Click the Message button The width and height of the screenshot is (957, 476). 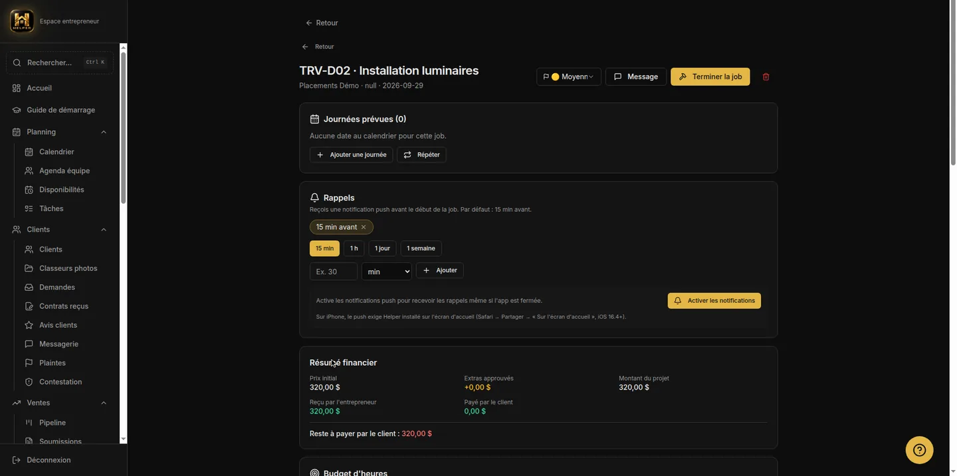[635, 77]
